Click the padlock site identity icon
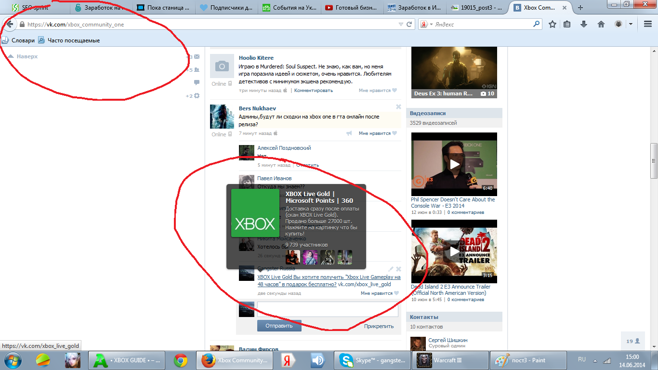Image resolution: width=658 pixels, height=370 pixels. click(x=22, y=25)
